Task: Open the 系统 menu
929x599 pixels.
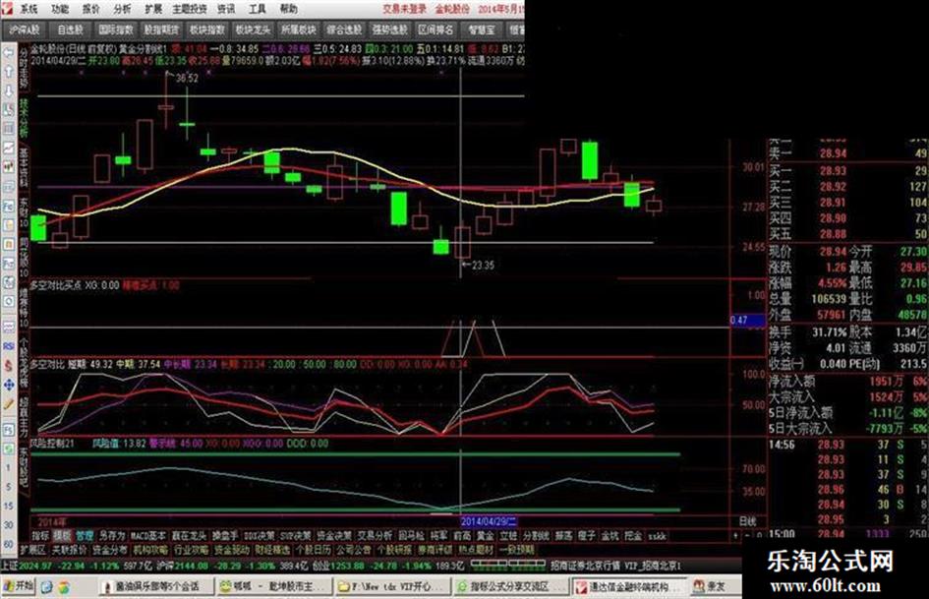Action: (29, 9)
